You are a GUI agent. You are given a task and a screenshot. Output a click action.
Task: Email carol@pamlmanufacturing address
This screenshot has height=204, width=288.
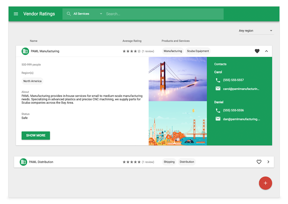click(241, 89)
